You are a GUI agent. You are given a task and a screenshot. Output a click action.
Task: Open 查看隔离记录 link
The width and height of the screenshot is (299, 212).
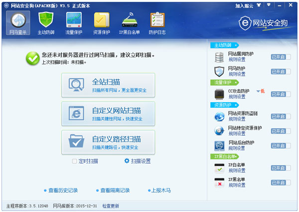pos(115,190)
